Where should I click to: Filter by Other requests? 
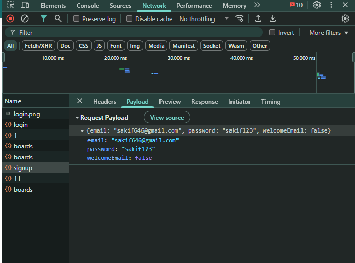point(259,46)
